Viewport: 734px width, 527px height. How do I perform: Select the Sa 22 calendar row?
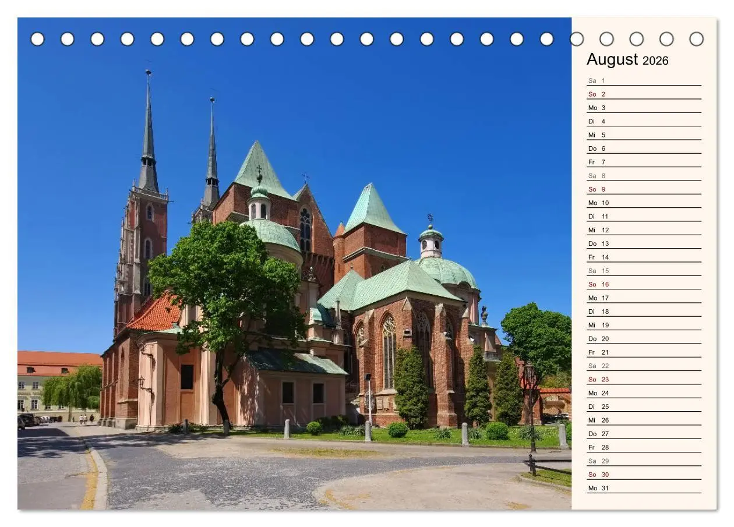coord(644,366)
